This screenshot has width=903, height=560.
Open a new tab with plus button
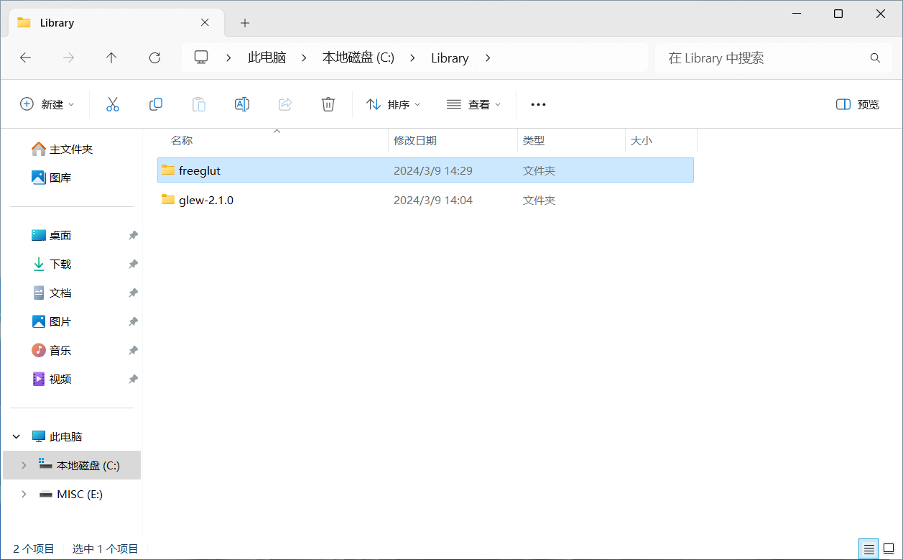pos(245,23)
